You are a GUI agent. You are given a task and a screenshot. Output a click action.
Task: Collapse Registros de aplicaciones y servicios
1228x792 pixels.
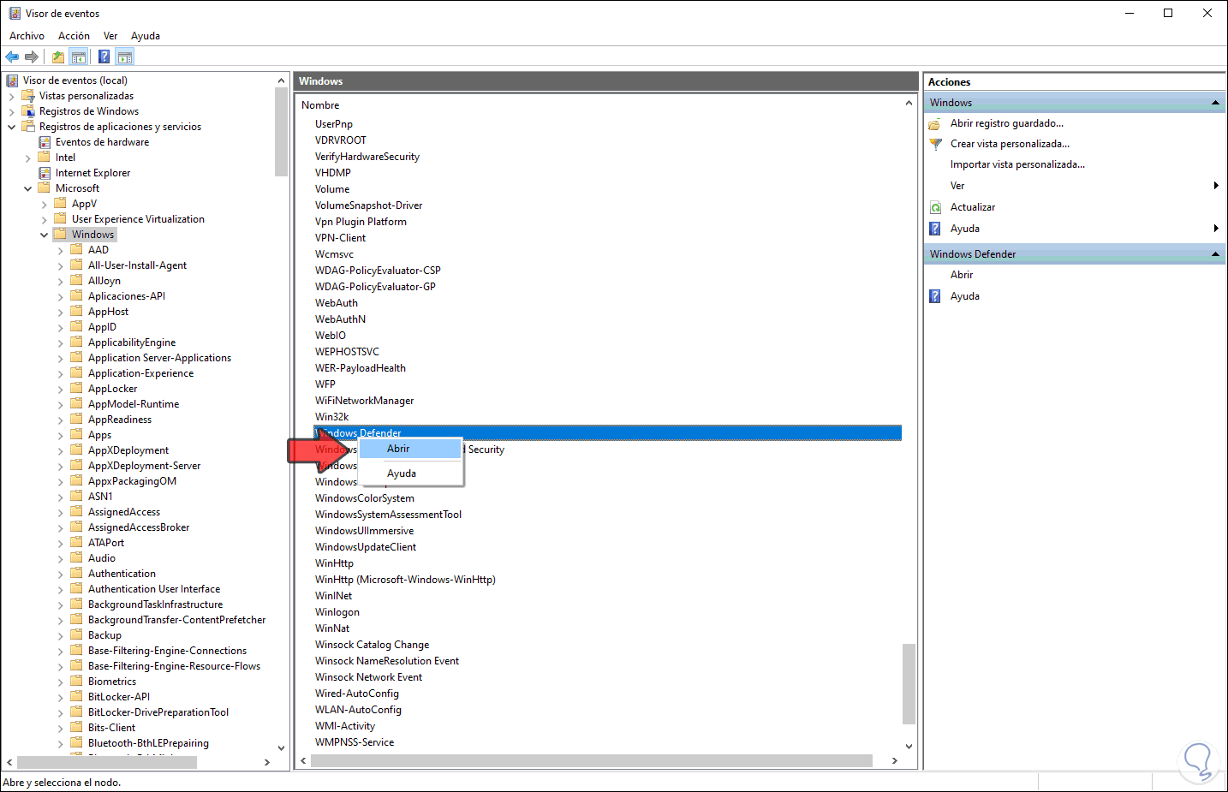[11, 128]
